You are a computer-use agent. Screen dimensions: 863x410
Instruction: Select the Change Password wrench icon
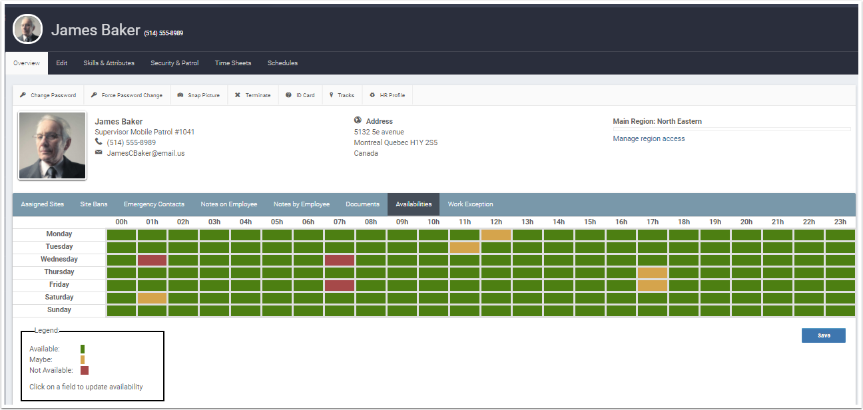23,95
